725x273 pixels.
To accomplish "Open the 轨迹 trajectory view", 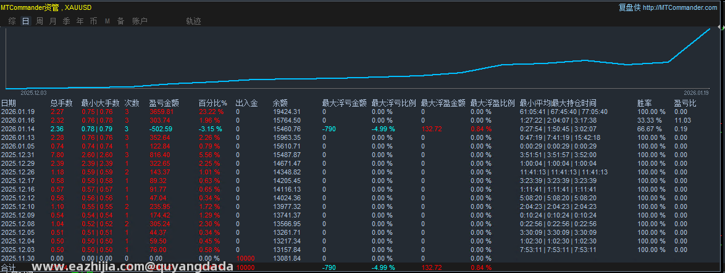I will [193, 21].
